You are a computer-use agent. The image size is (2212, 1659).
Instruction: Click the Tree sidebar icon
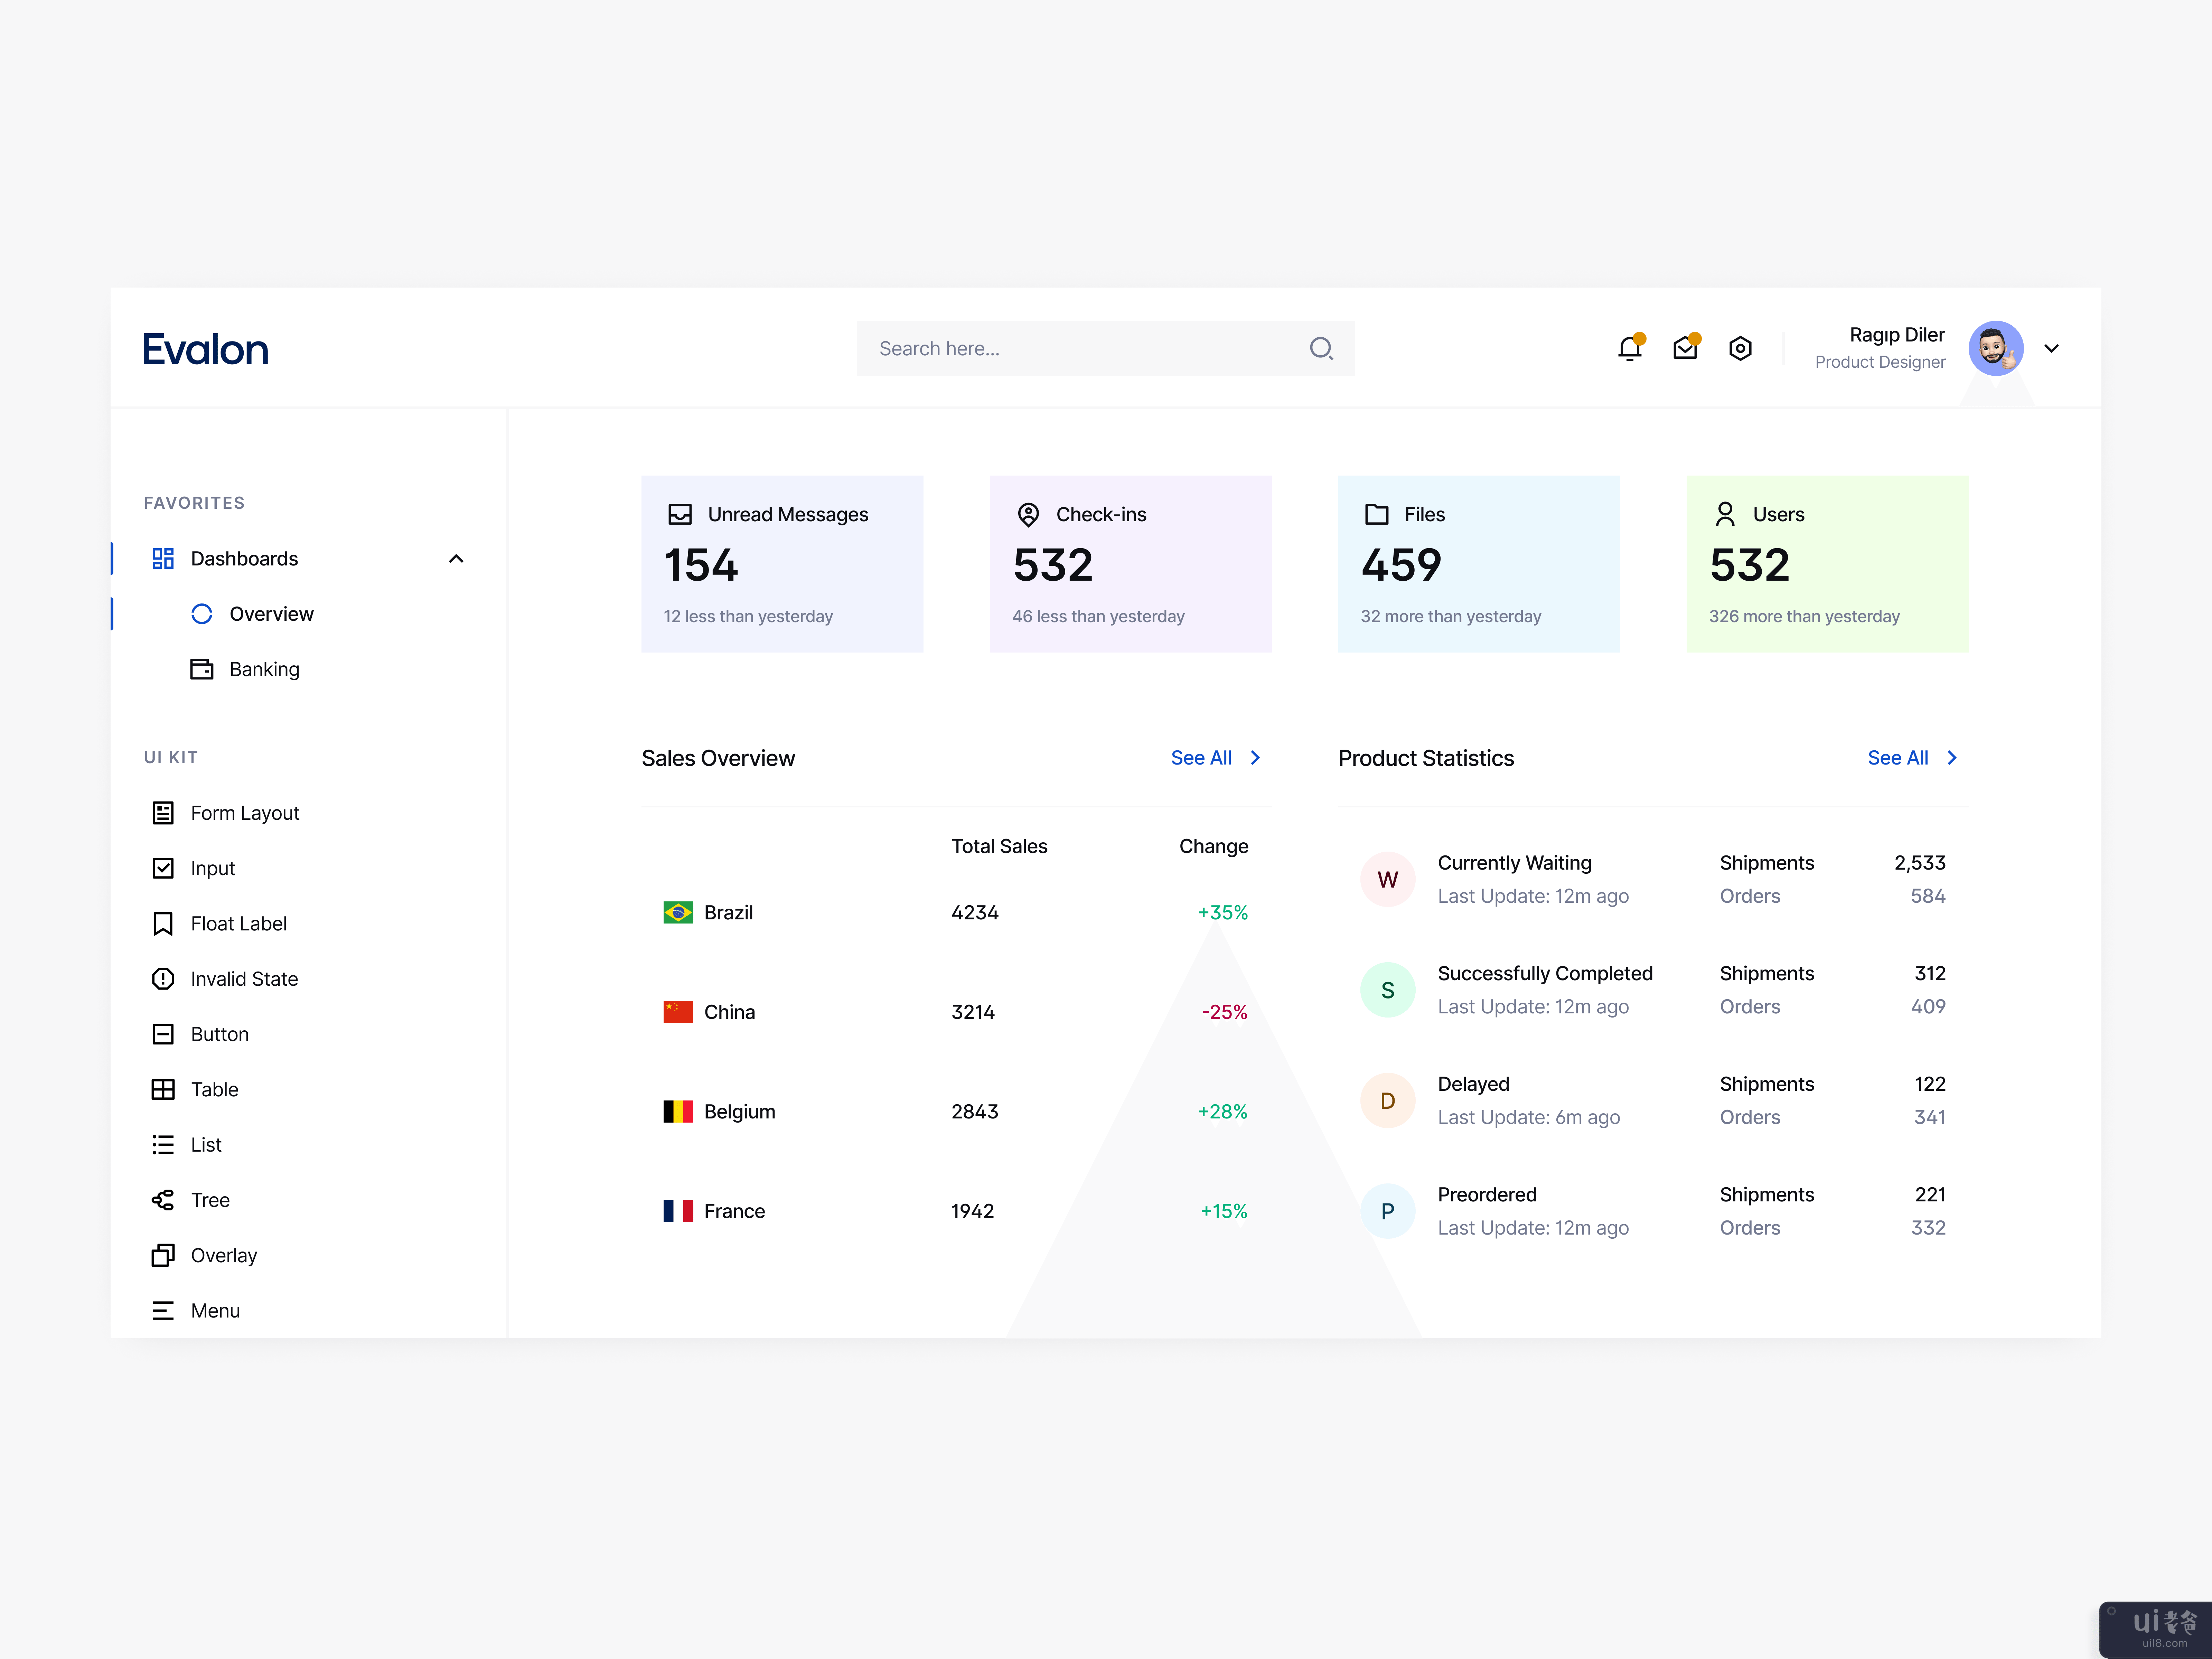[163, 1200]
